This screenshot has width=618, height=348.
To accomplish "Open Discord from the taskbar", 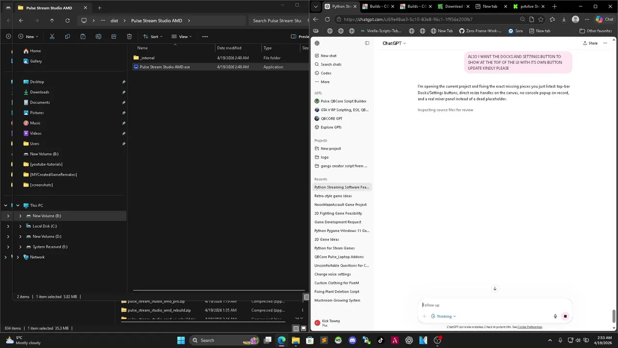I will 352,340.
